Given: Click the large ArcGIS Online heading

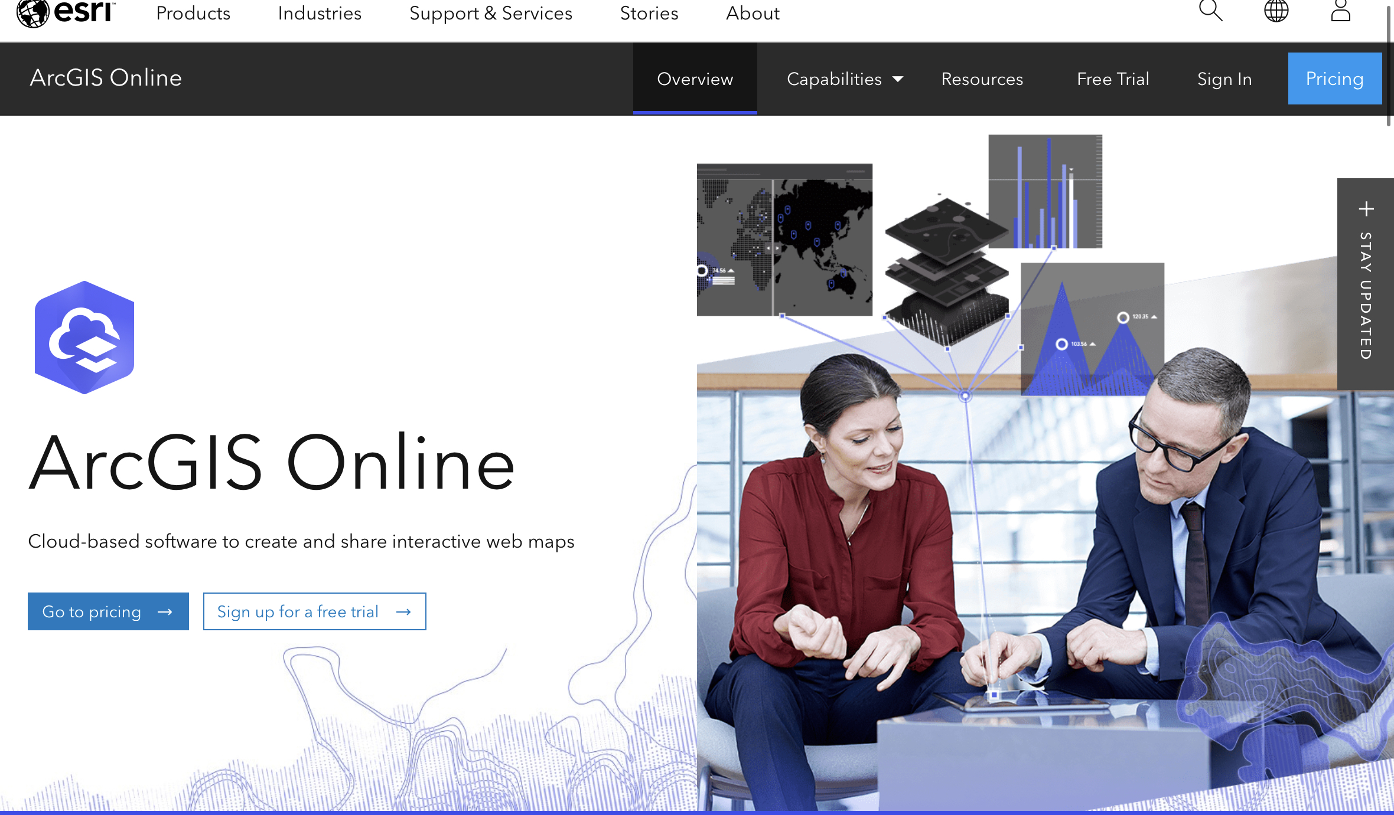Looking at the screenshot, I should point(272,463).
